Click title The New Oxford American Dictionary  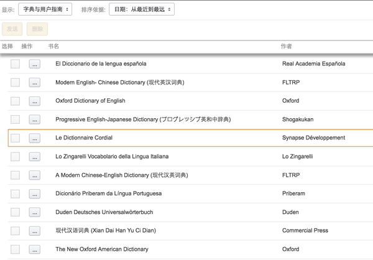pyautogui.click(x=102, y=249)
